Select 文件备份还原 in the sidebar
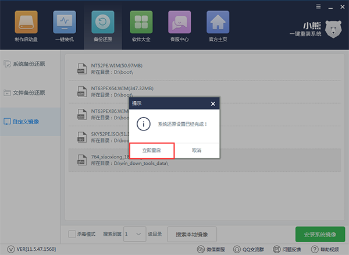Viewport: 349px width, 255px height. coord(24,93)
